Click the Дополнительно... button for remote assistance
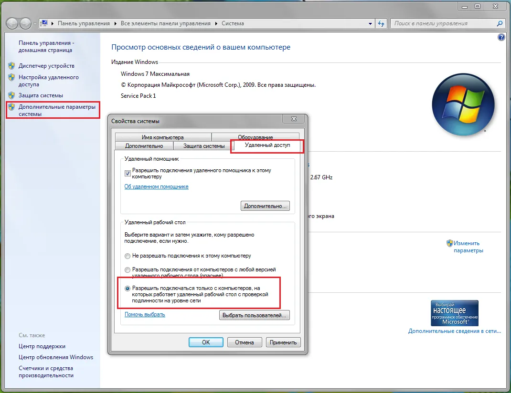This screenshot has height=393, width=511. tap(265, 206)
